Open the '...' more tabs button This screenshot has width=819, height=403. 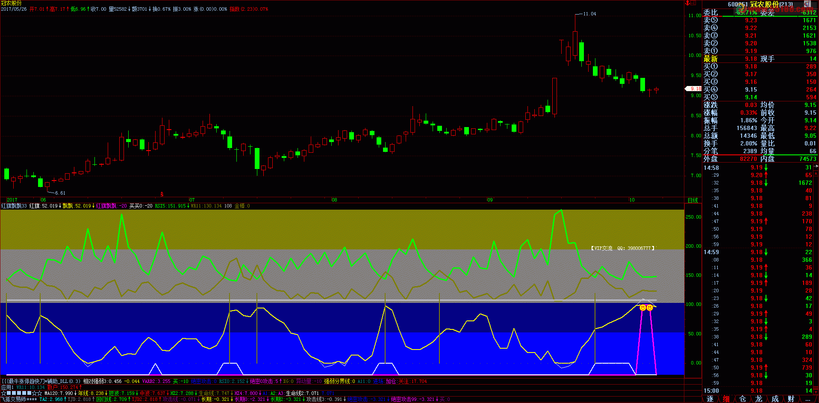coord(807,399)
